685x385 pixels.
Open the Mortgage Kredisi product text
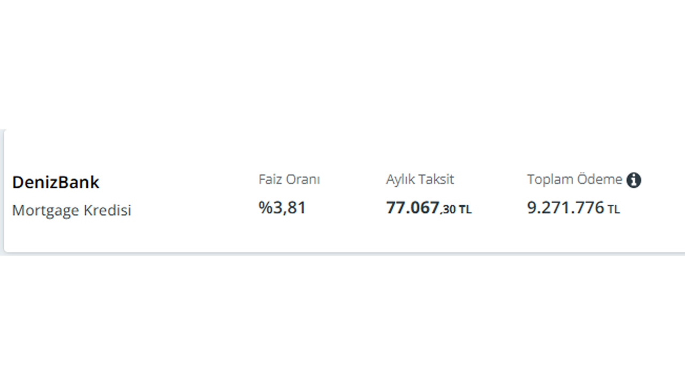72,211
